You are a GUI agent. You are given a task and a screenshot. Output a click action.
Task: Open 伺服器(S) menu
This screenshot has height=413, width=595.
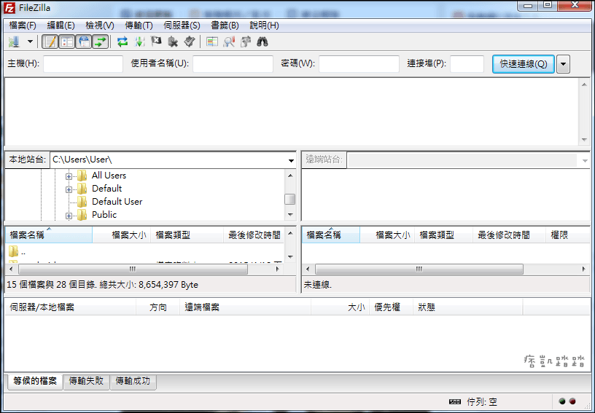[x=182, y=25]
